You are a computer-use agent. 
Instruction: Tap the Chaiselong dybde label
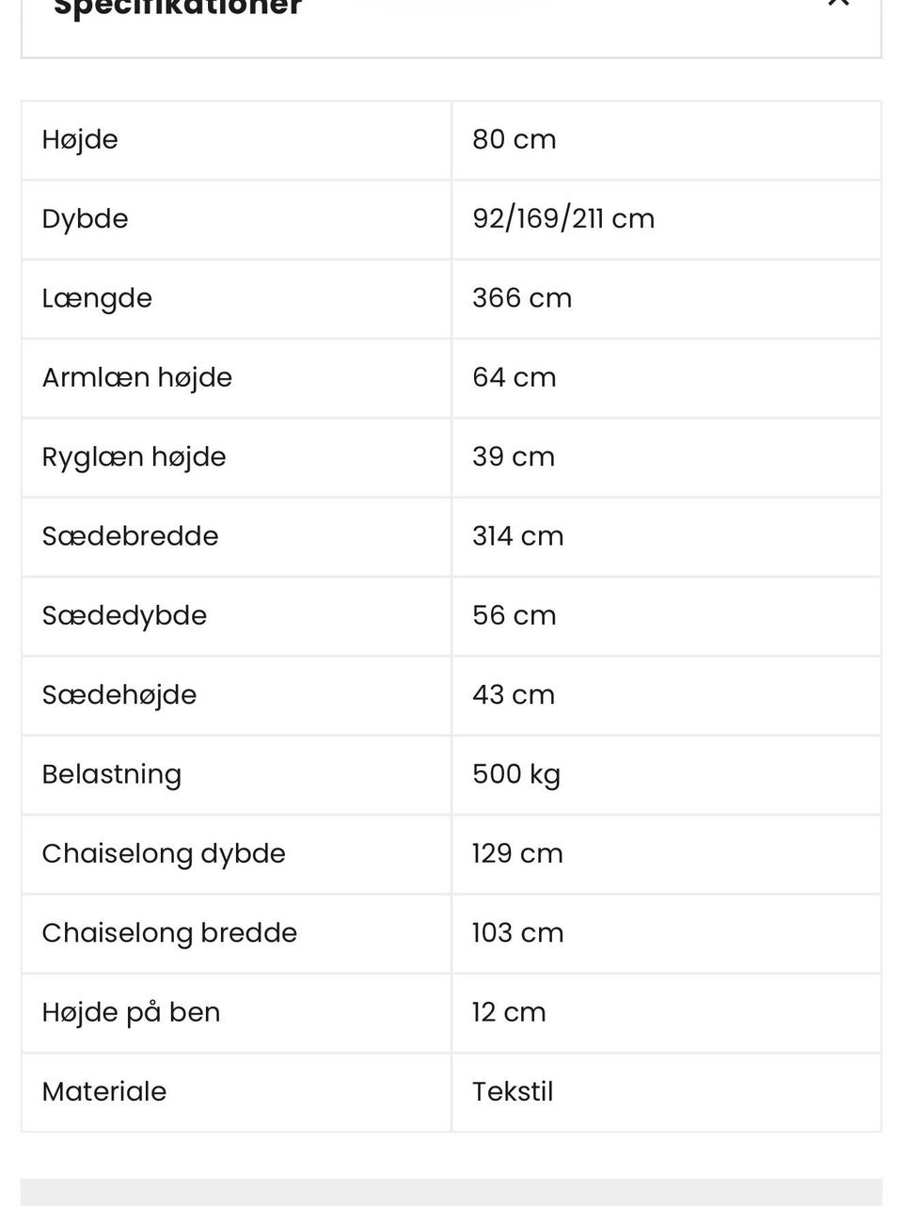pos(164,853)
